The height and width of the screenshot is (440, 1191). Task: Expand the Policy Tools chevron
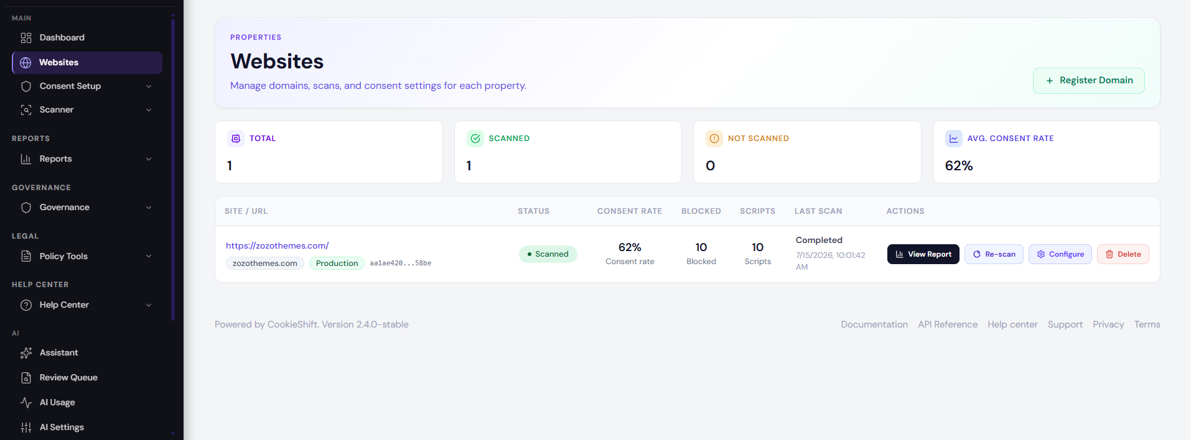point(149,256)
